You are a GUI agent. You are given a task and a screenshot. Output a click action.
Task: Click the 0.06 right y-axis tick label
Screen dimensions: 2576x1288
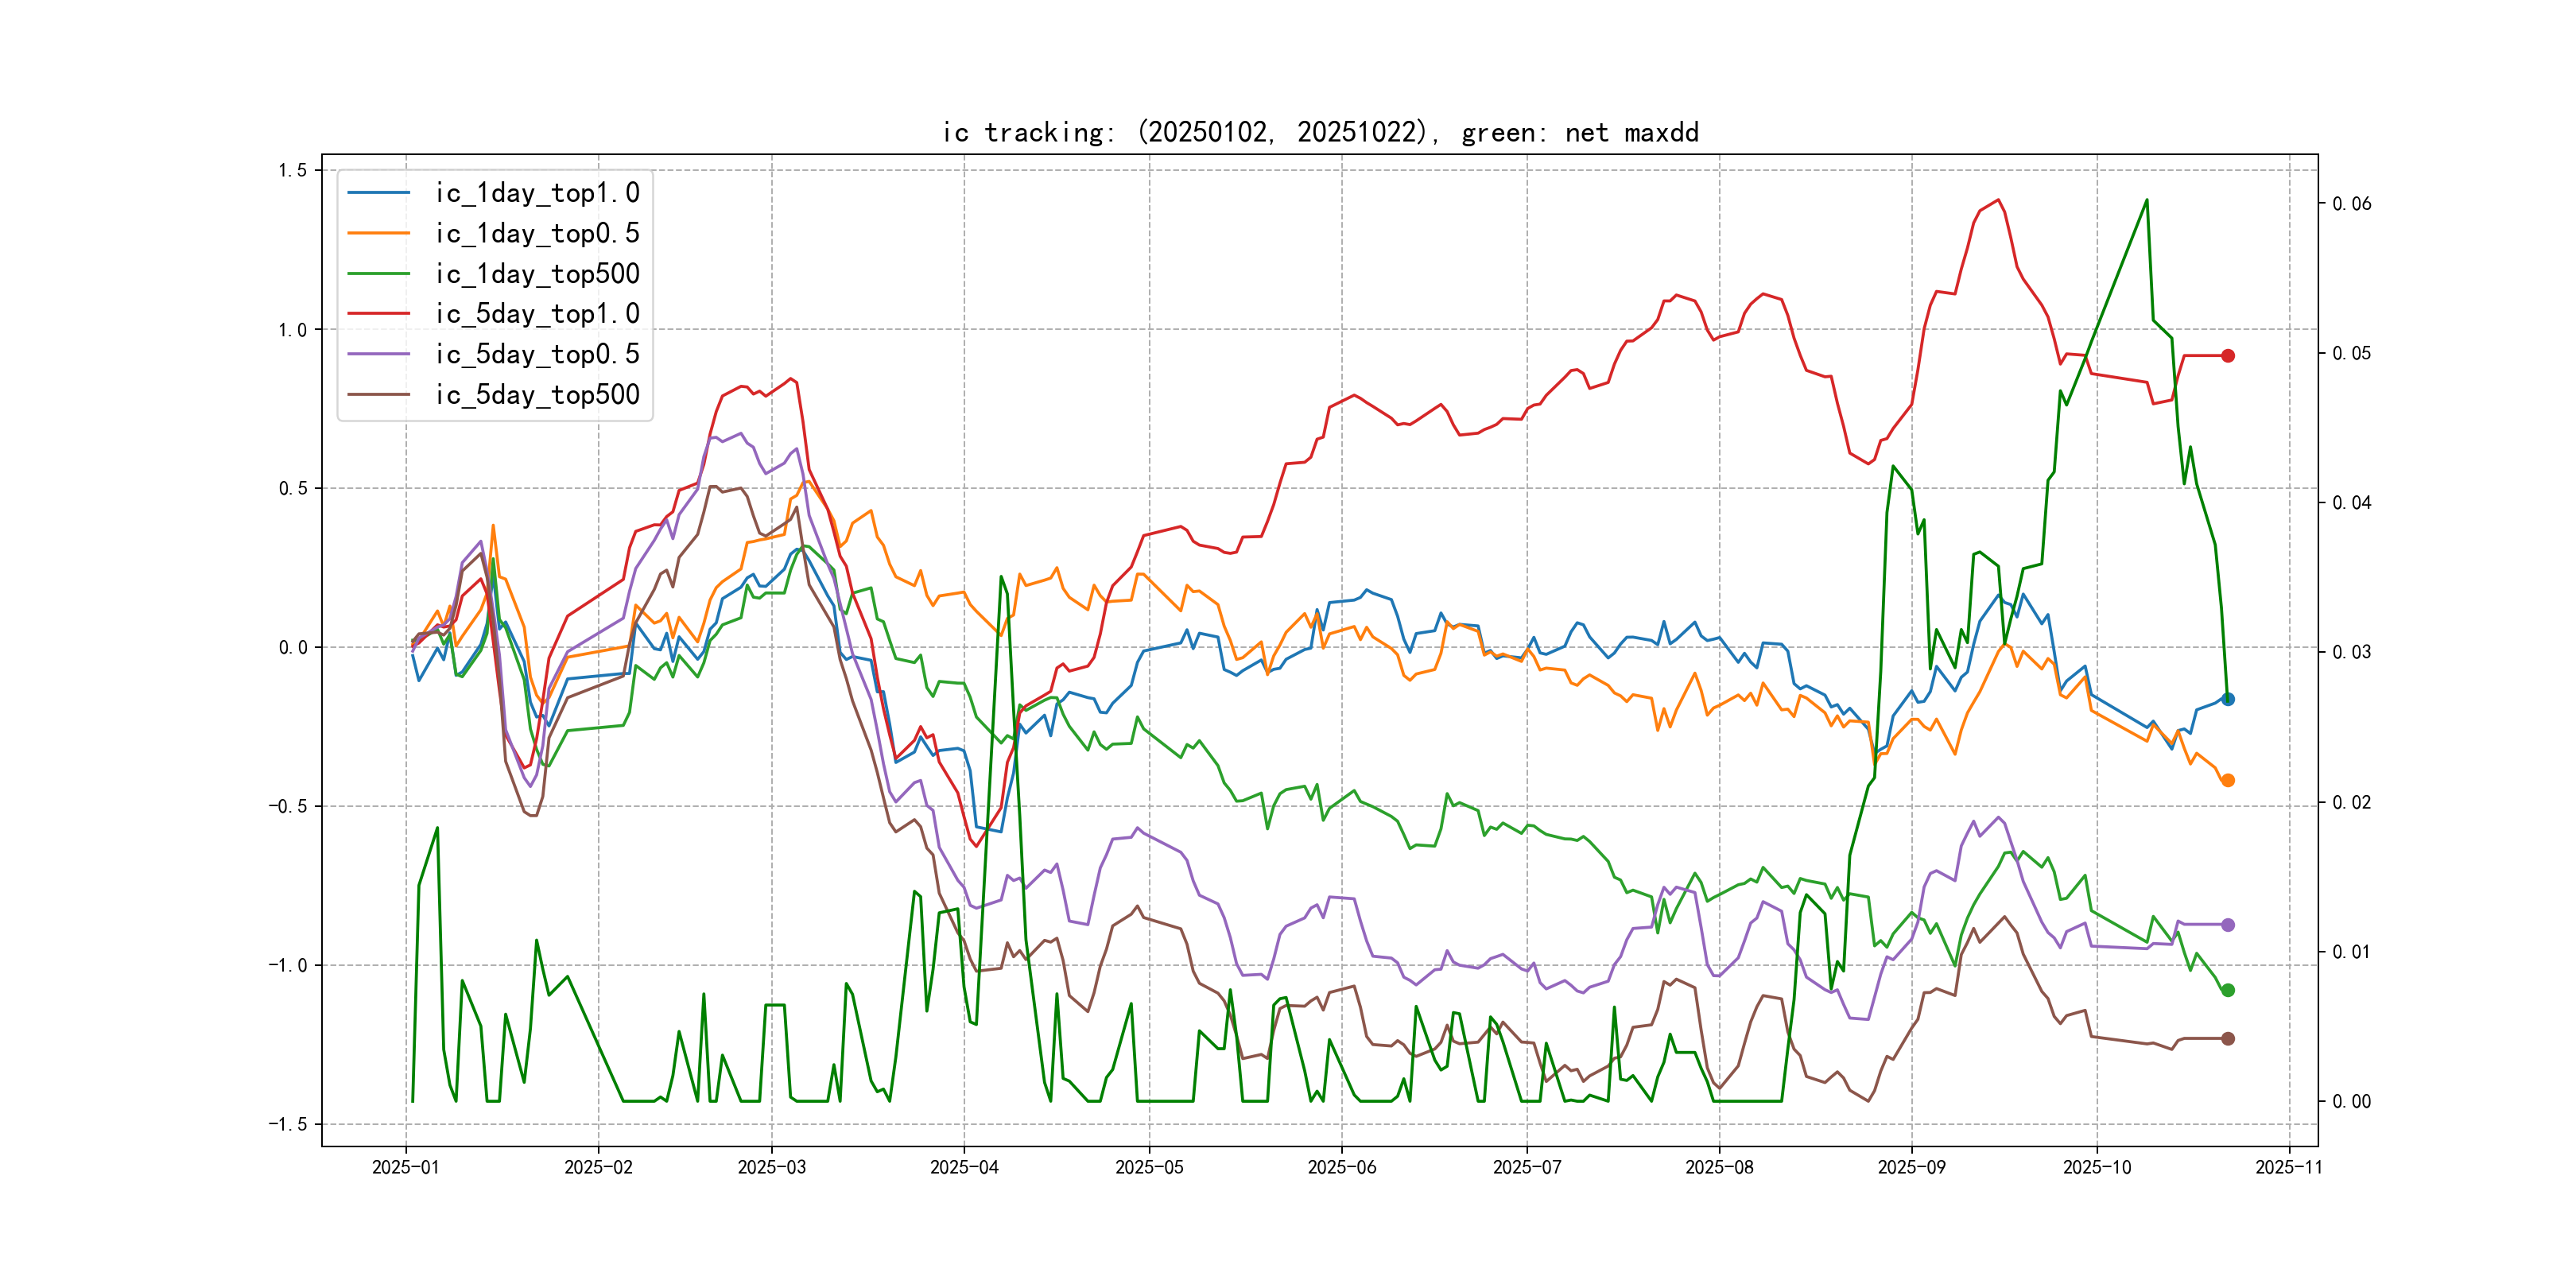tap(2351, 204)
